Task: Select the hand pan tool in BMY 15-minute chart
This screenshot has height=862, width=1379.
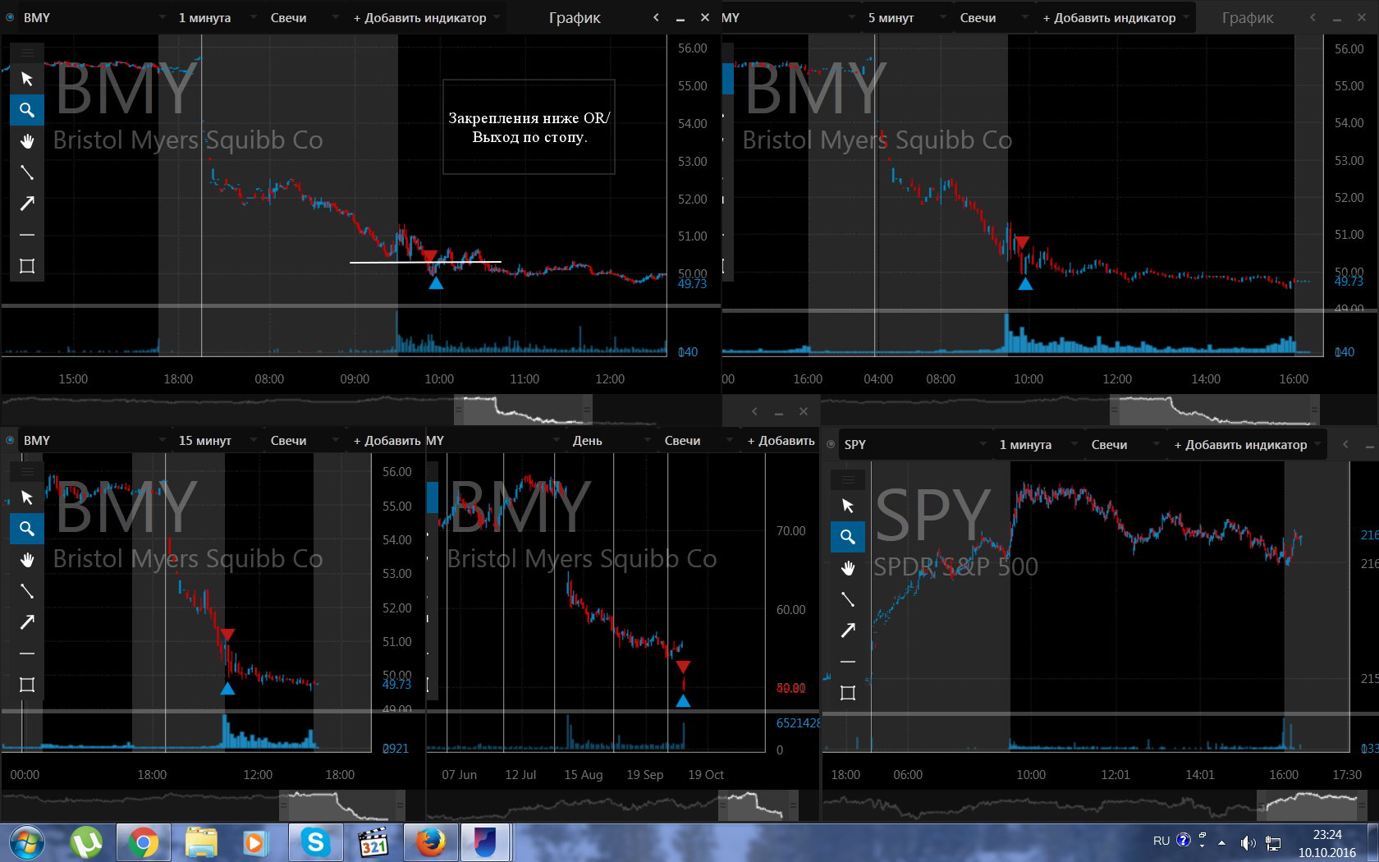Action: 27,560
